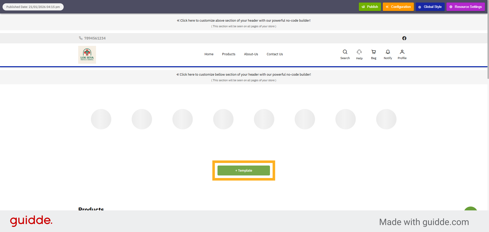The image size is (489, 232).
Task: Open the Products menu item
Action: tap(229, 54)
